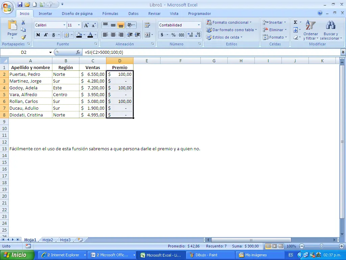Apply accounting number format ($)
346x260 pixels.
[162, 35]
